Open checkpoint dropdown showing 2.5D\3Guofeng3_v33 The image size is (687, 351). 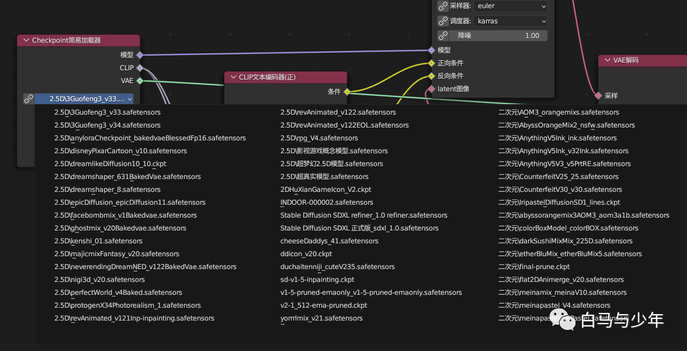click(x=84, y=99)
